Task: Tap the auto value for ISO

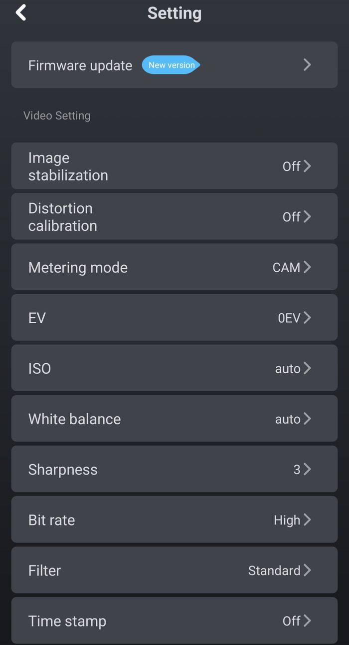Action: [x=288, y=369]
